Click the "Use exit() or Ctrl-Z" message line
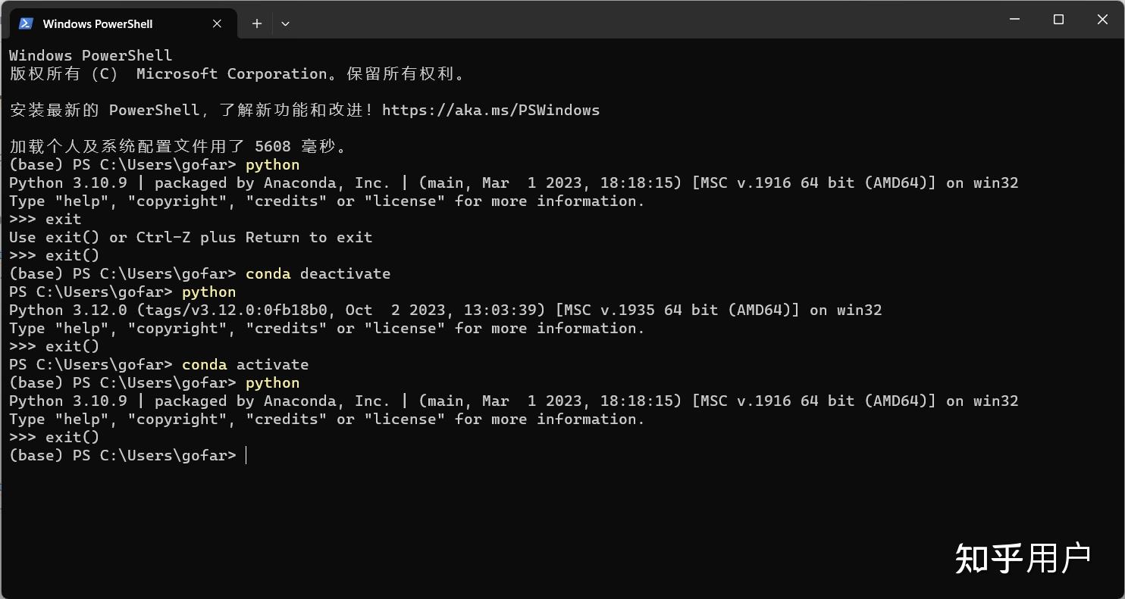 click(x=190, y=237)
